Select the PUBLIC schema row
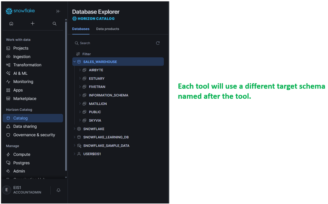Viewport: 328px width, 204px height. click(x=118, y=112)
